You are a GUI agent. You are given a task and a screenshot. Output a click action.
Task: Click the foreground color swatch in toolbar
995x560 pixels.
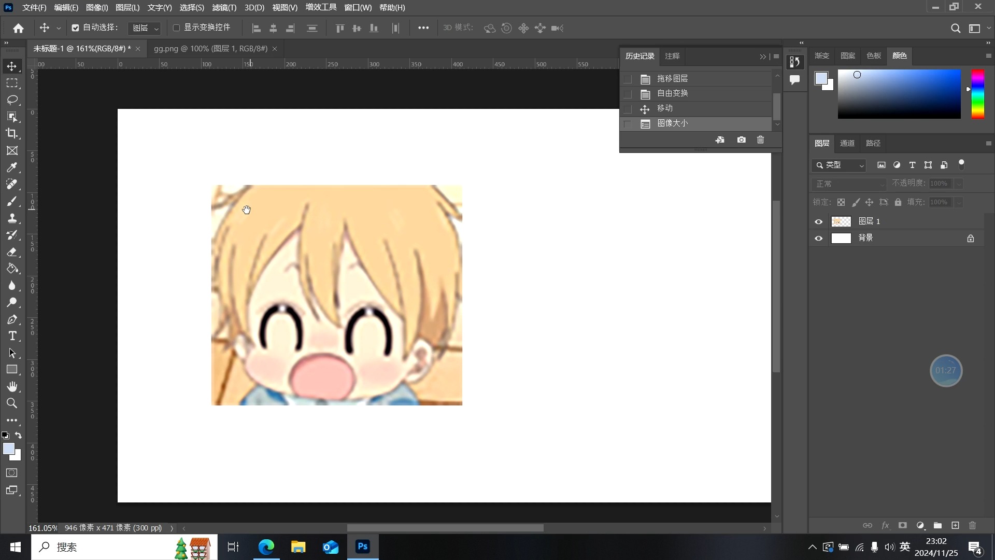tap(9, 449)
